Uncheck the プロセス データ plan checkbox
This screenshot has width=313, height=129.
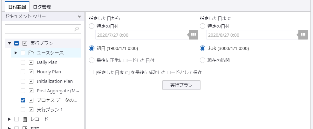[23, 100]
